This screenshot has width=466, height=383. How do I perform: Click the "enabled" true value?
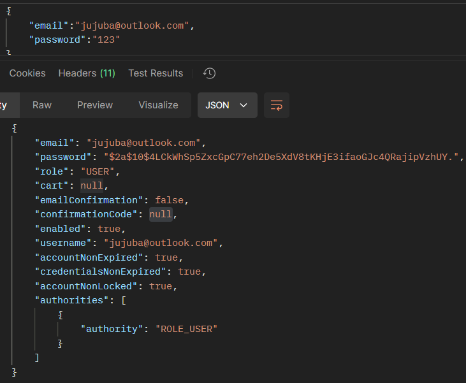point(109,229)
